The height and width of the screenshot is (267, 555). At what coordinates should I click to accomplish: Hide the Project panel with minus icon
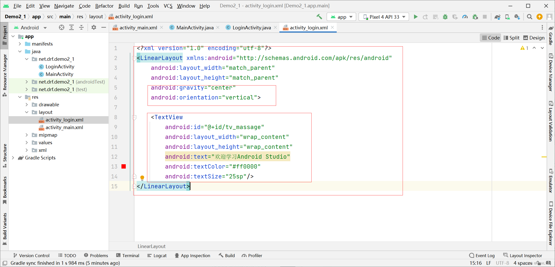coord(104,27)
